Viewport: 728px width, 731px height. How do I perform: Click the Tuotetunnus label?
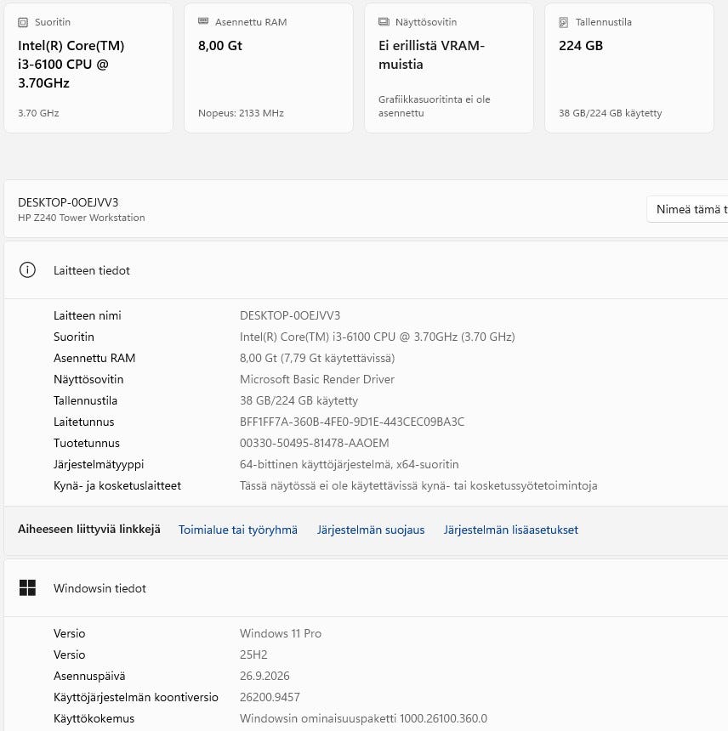87,443
